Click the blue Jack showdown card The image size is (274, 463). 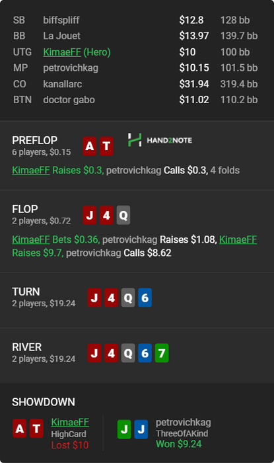(141, 429)
